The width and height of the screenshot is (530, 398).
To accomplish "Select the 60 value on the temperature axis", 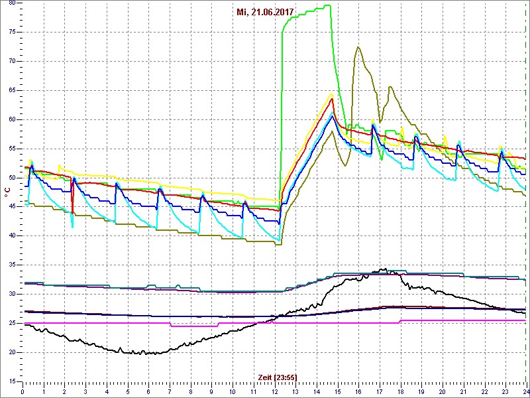I will point(11,119).
